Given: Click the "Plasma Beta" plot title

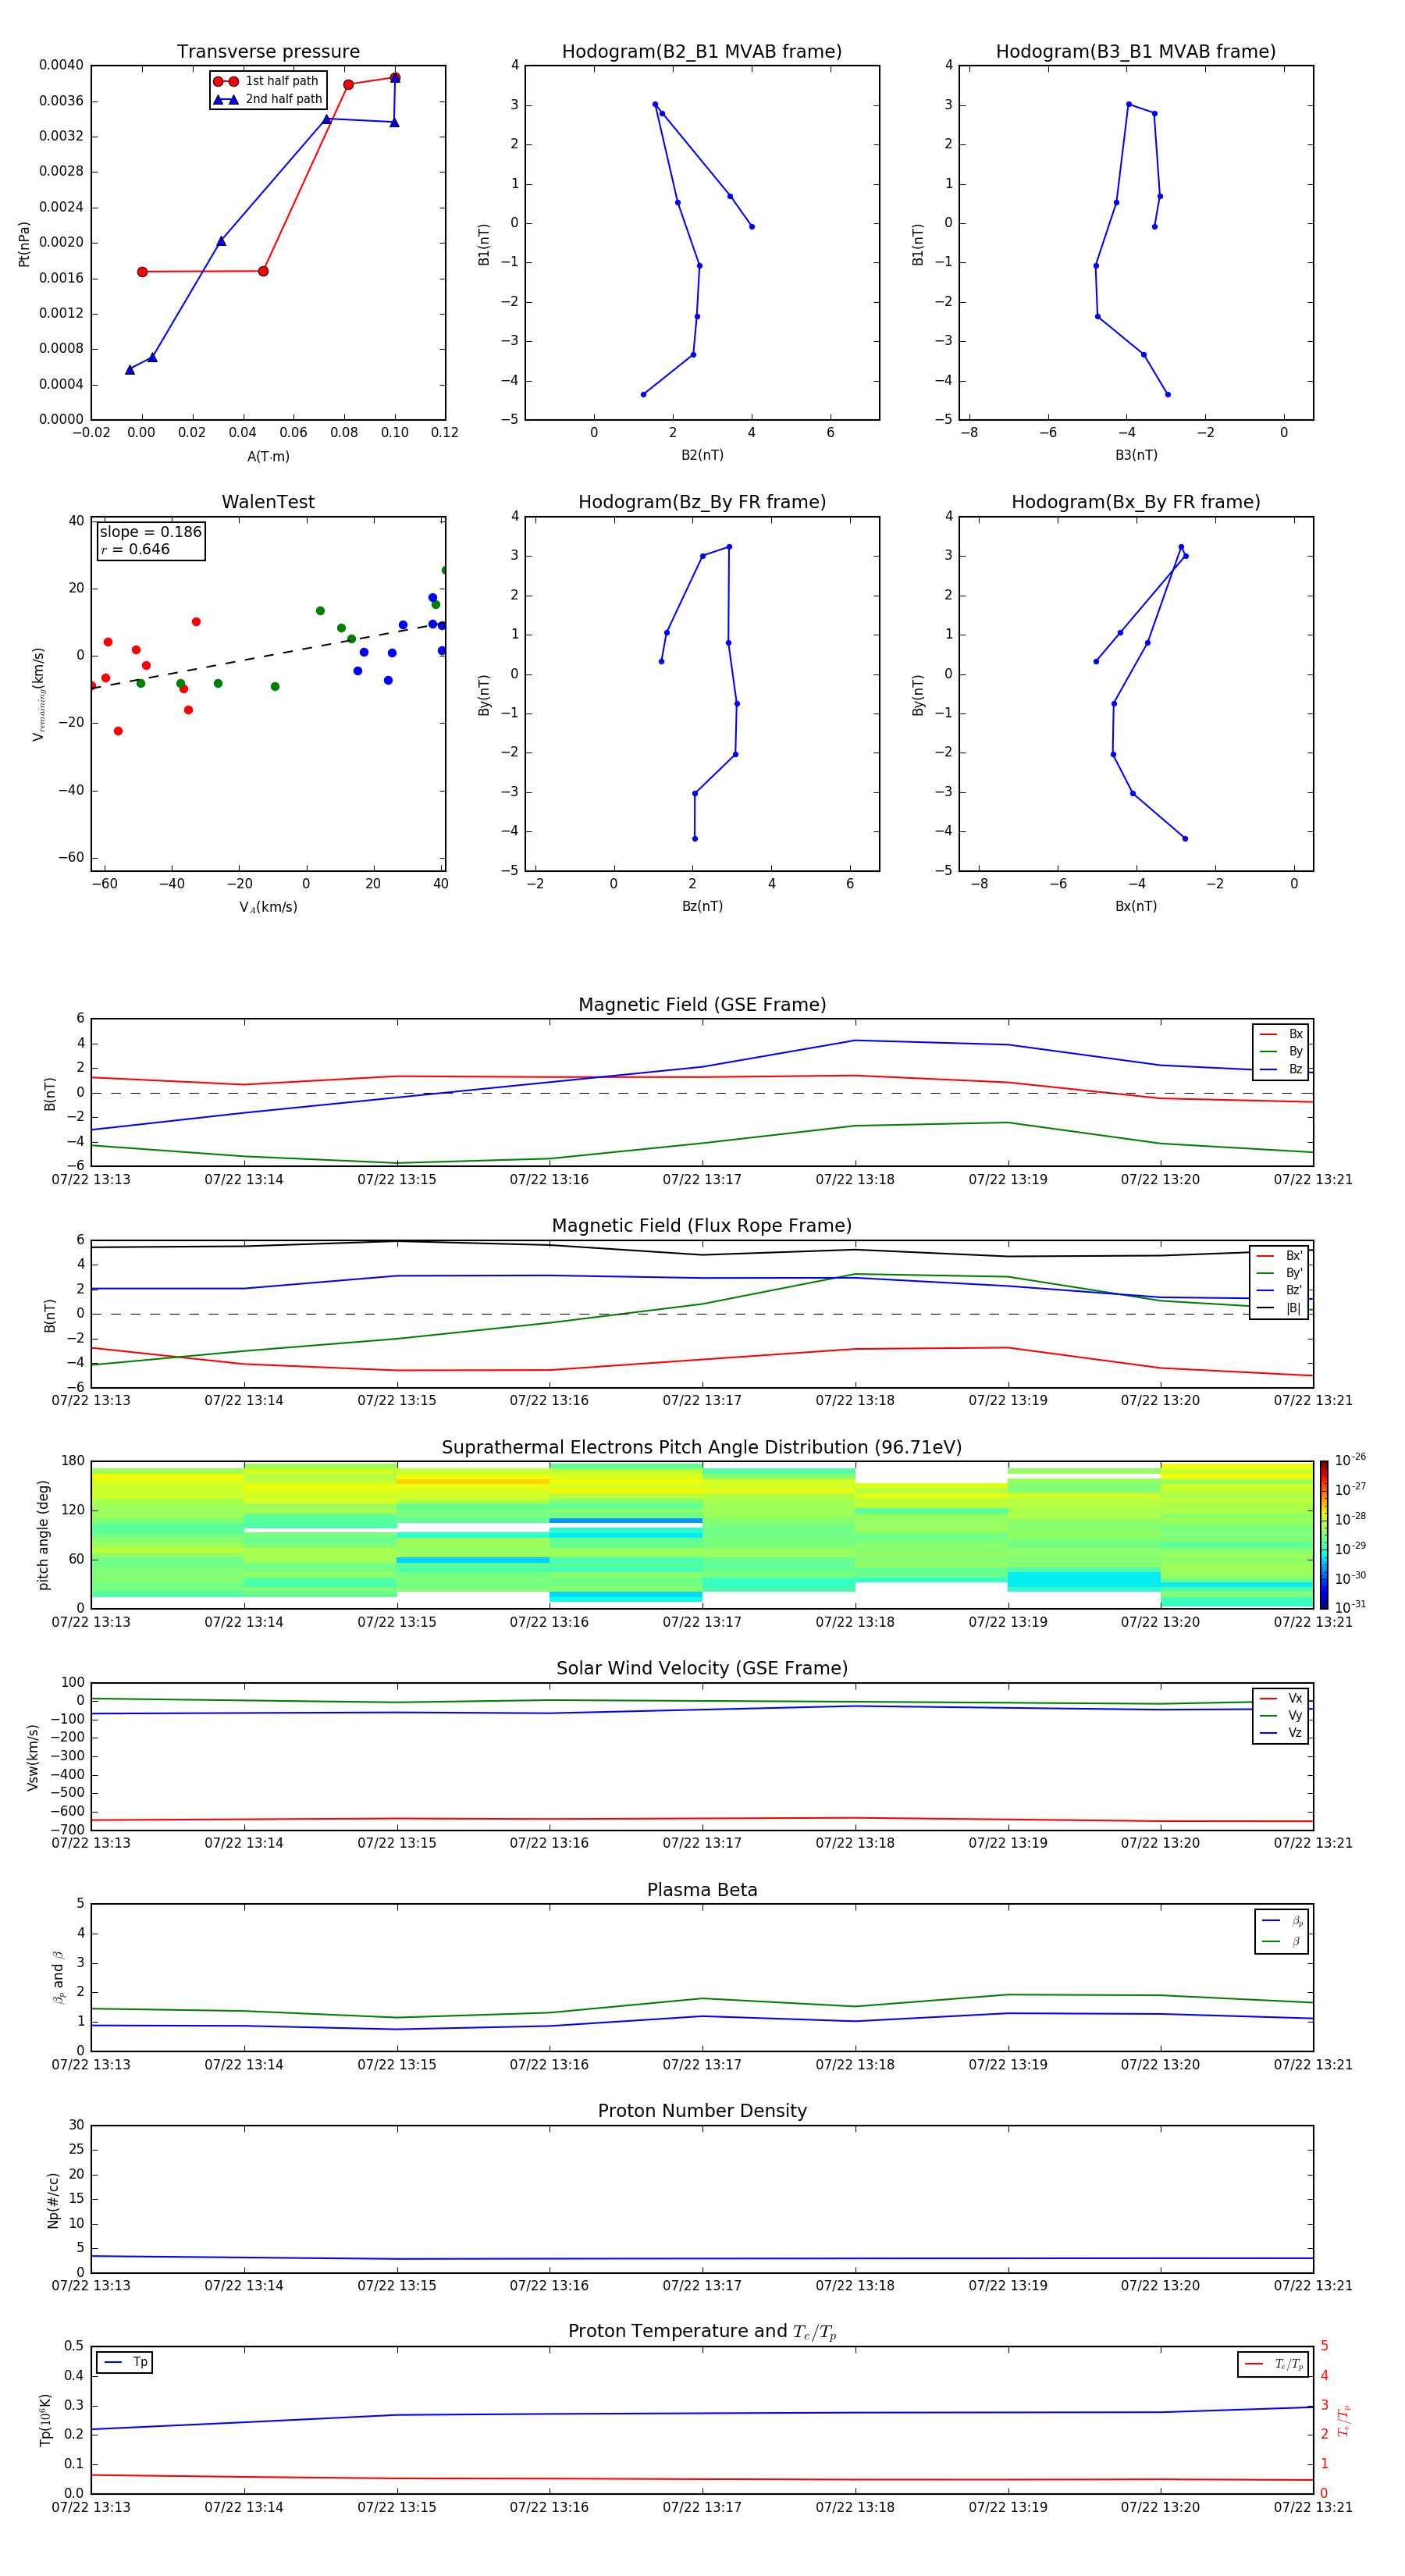Looking at the screenshot, I should (702, 1890).
